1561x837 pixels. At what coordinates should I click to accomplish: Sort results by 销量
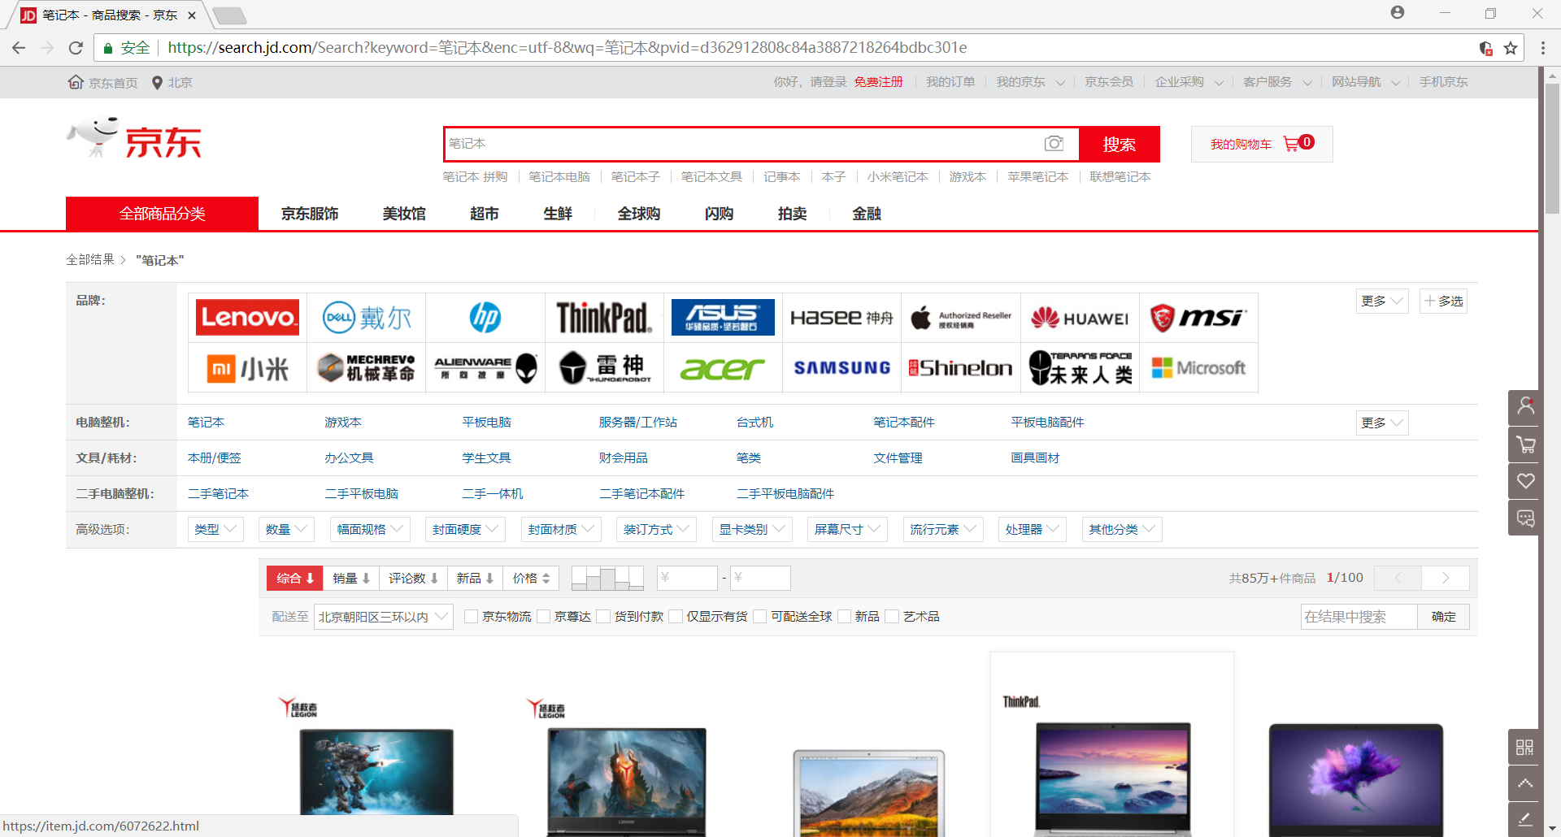click(351, 579)
